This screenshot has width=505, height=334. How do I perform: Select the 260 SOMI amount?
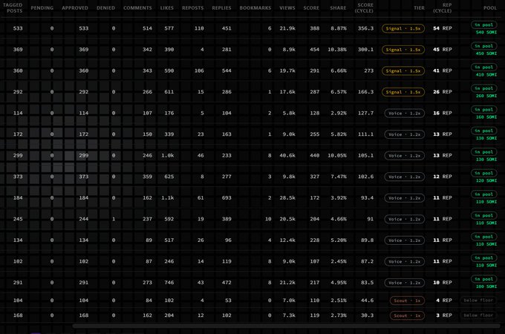tap(486, 96)
